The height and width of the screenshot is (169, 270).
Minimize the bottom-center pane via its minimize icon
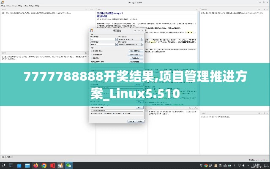click(192, 108)
